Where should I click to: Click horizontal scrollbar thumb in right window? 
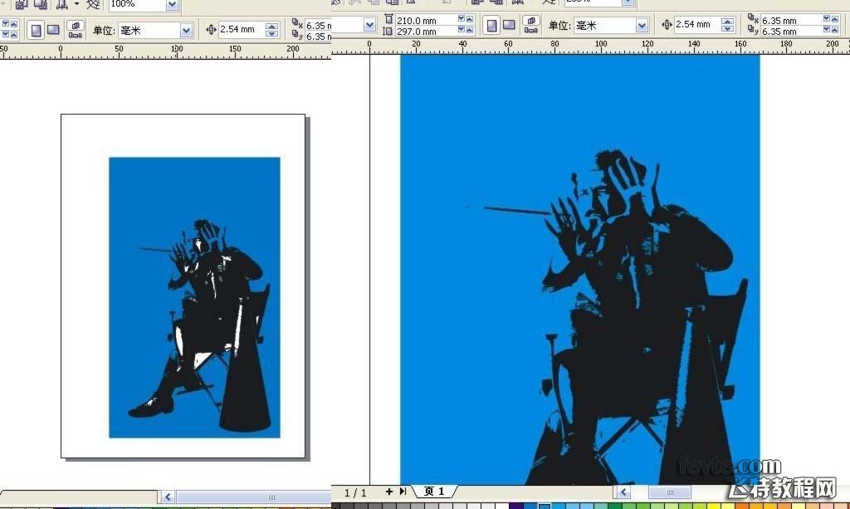(x=670, y=492)
